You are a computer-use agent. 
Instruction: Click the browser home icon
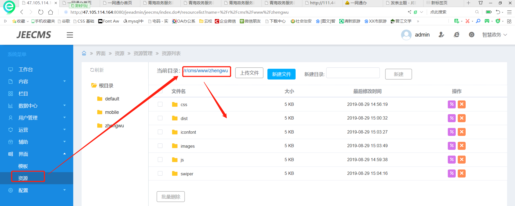point(50,12)
